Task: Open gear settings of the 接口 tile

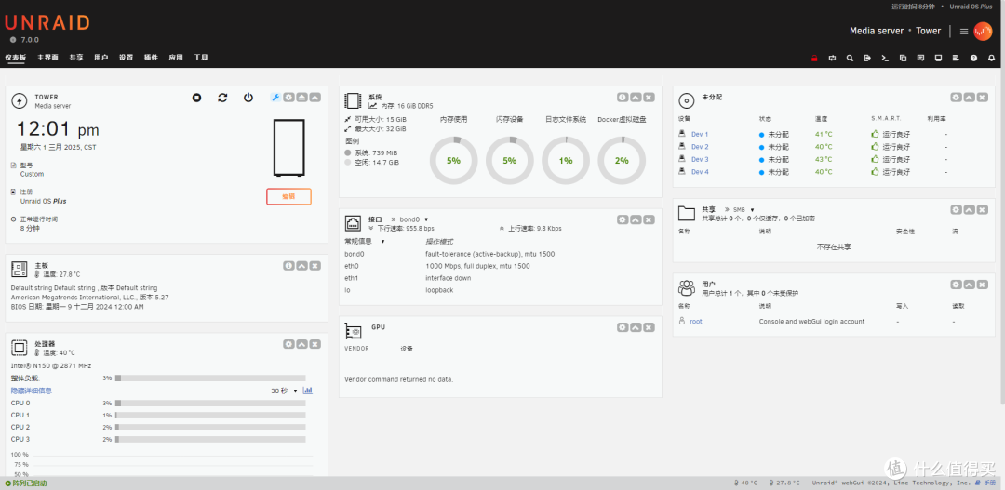Action: point(623,219)
